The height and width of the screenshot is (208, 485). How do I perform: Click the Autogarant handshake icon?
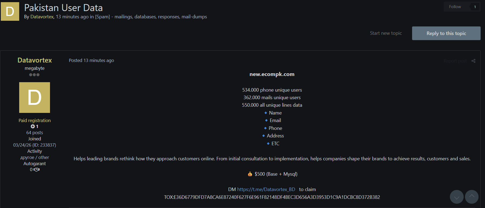tap(36, 169)
